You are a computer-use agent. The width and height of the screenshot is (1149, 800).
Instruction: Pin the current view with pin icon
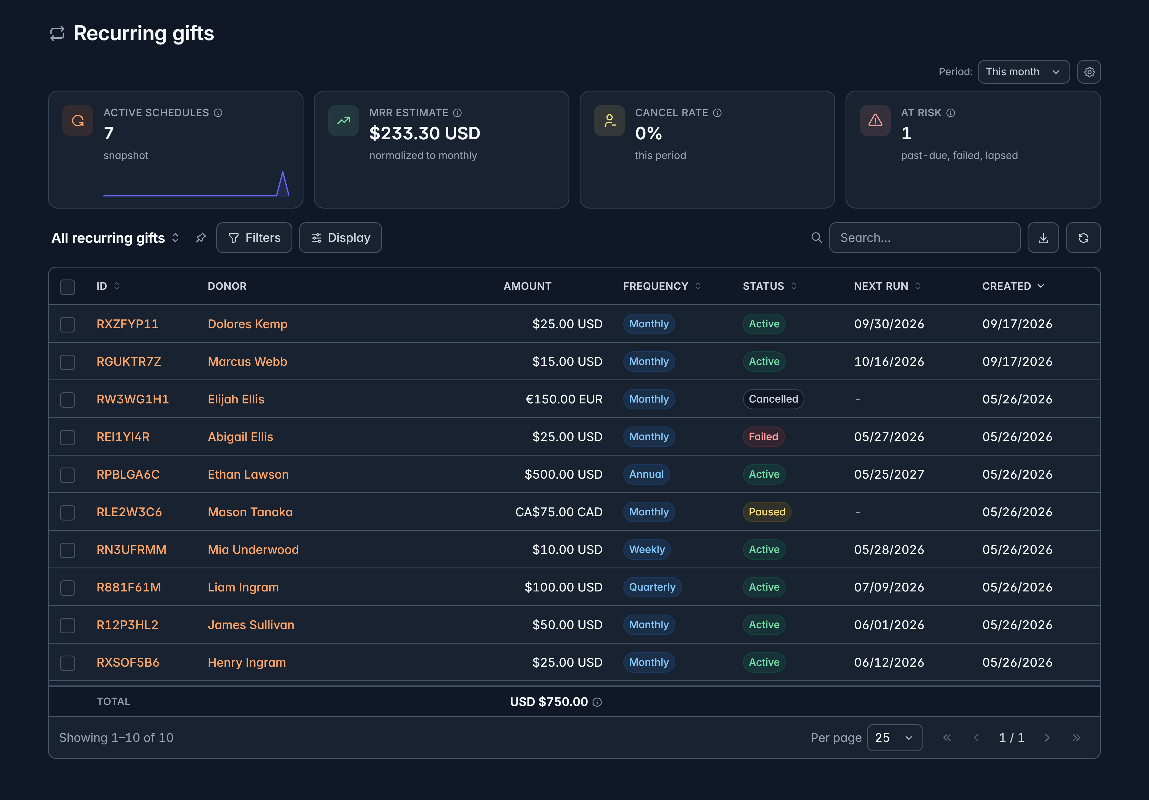coord(201,238)
